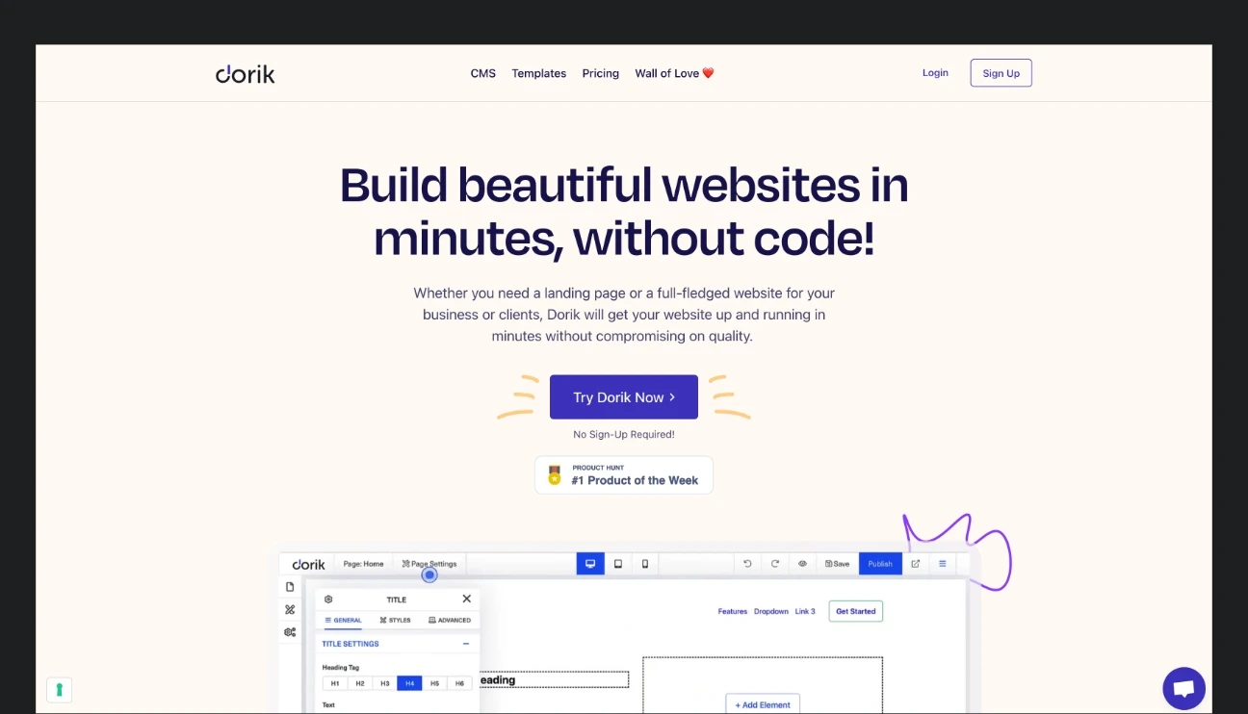
Task: Select the H4 heading tag option
Action: click(409, 683)
